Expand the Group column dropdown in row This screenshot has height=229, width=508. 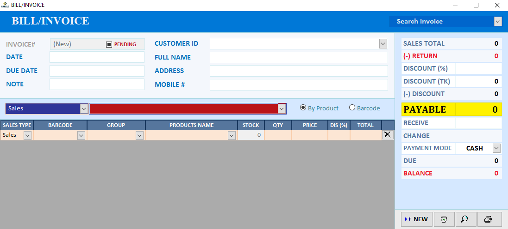pyautogui.click(x=140, y=136)
